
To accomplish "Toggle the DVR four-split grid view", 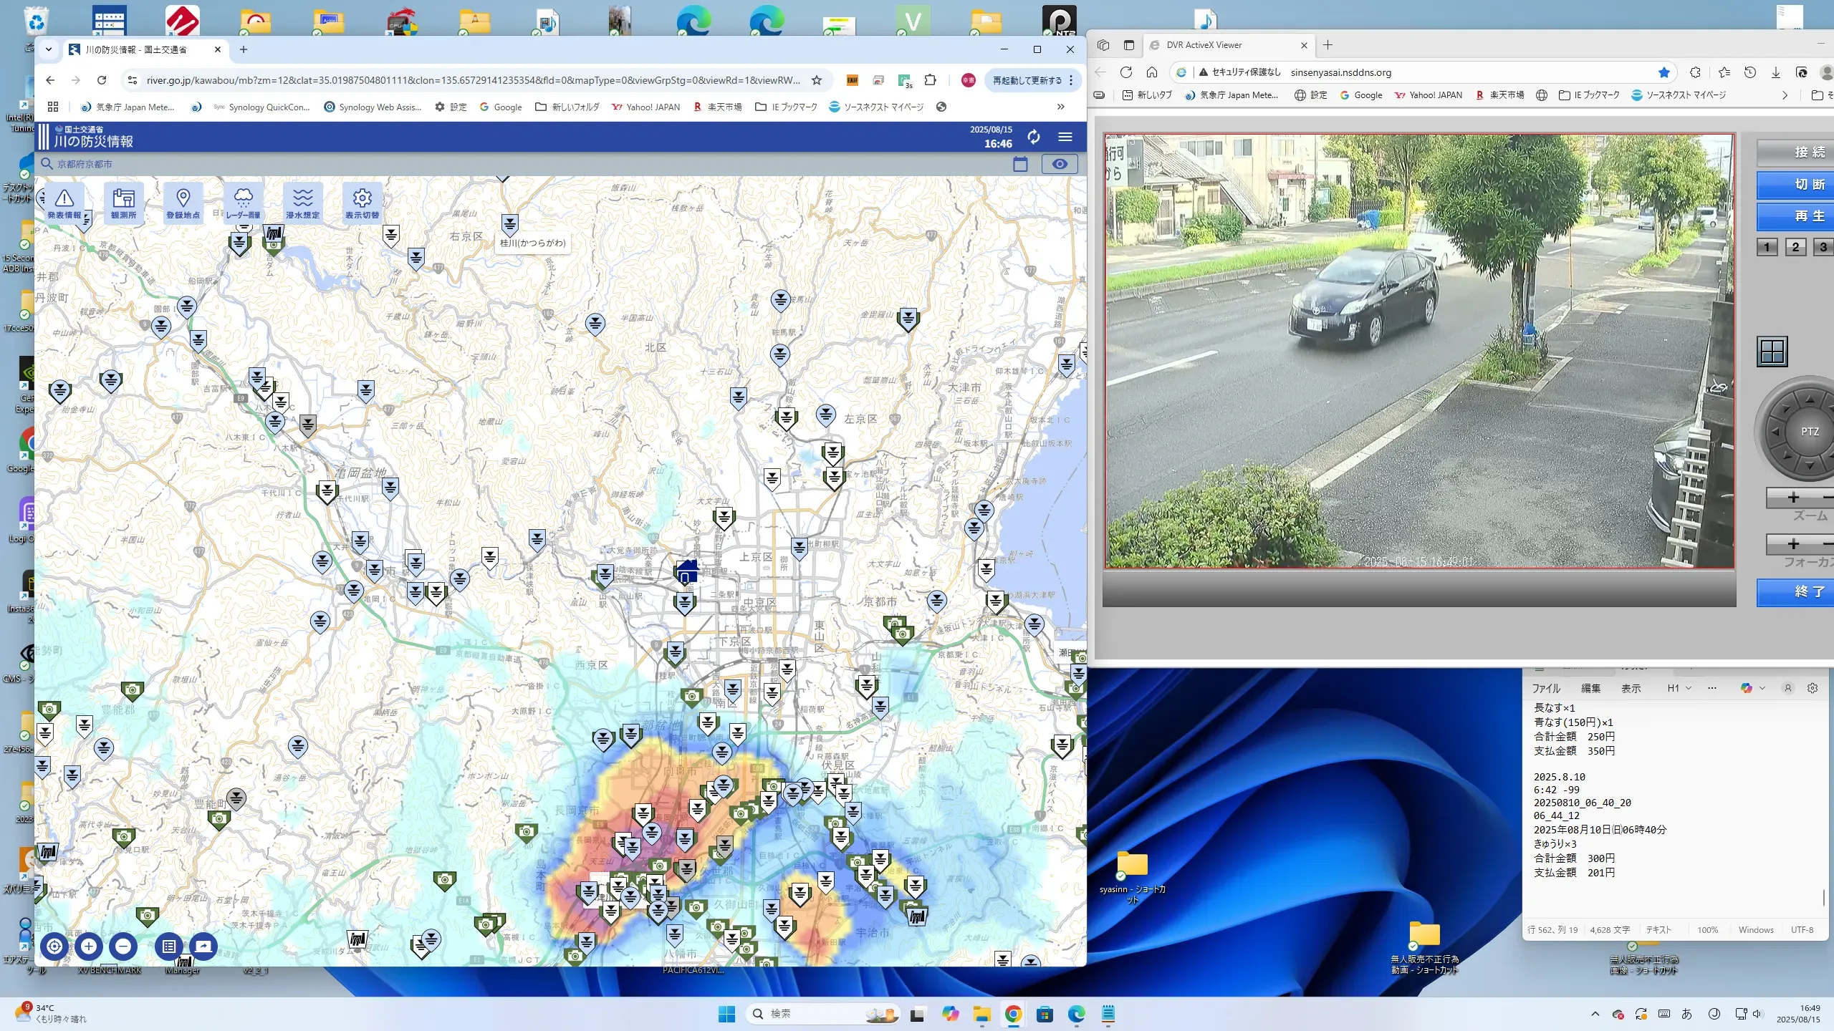I will coord(1772,352).
